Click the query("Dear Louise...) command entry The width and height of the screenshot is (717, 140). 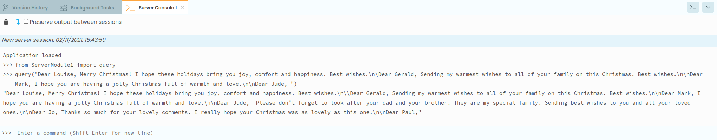[353, 79]
